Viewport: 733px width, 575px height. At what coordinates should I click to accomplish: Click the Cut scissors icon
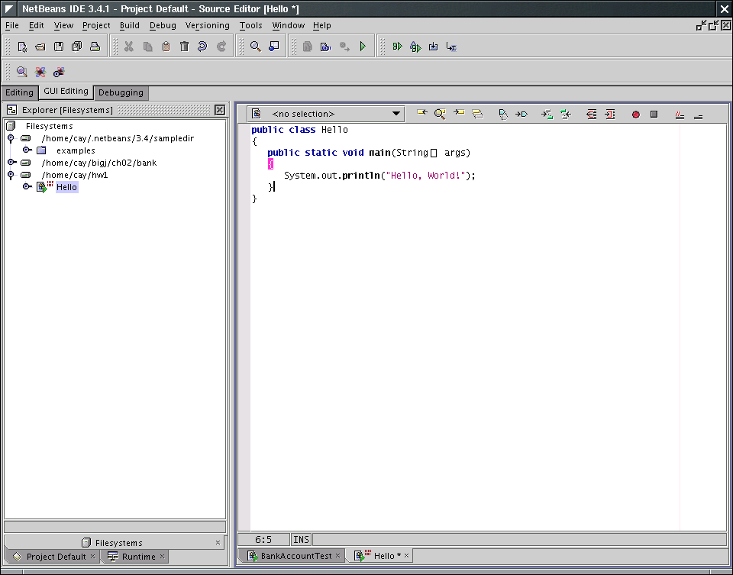(x=128, y=47)
